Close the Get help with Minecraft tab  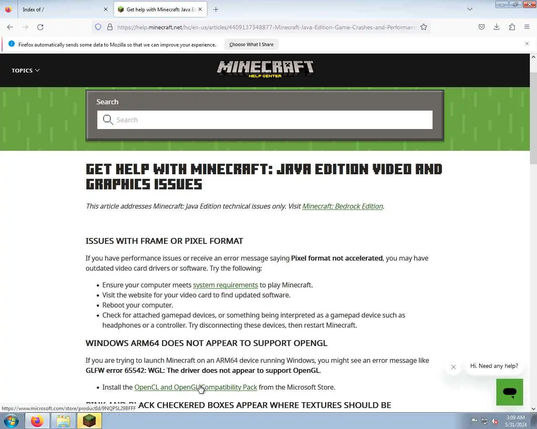pos(200,9)
